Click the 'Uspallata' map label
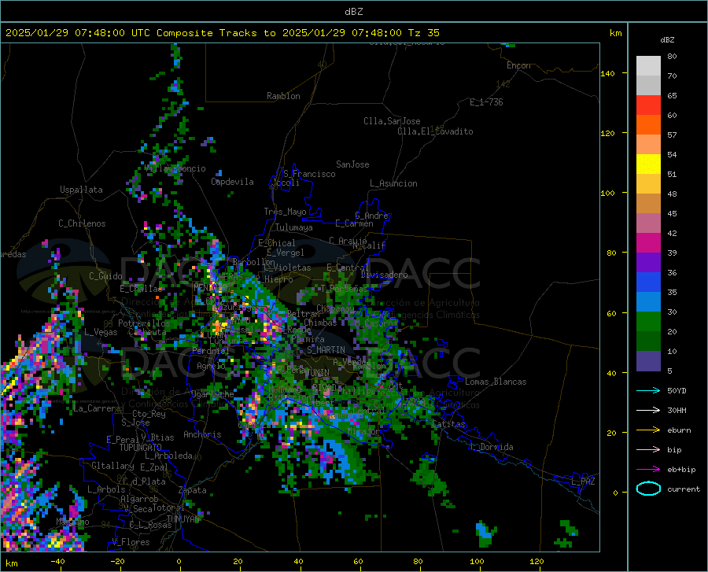 click(81, 190)
